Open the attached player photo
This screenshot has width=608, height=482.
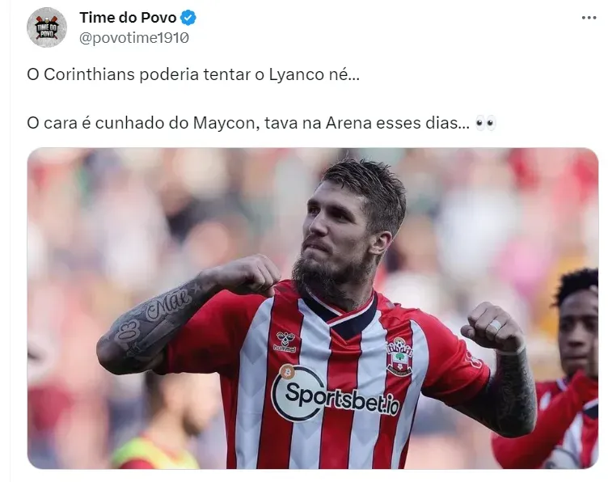click(313, 308)
